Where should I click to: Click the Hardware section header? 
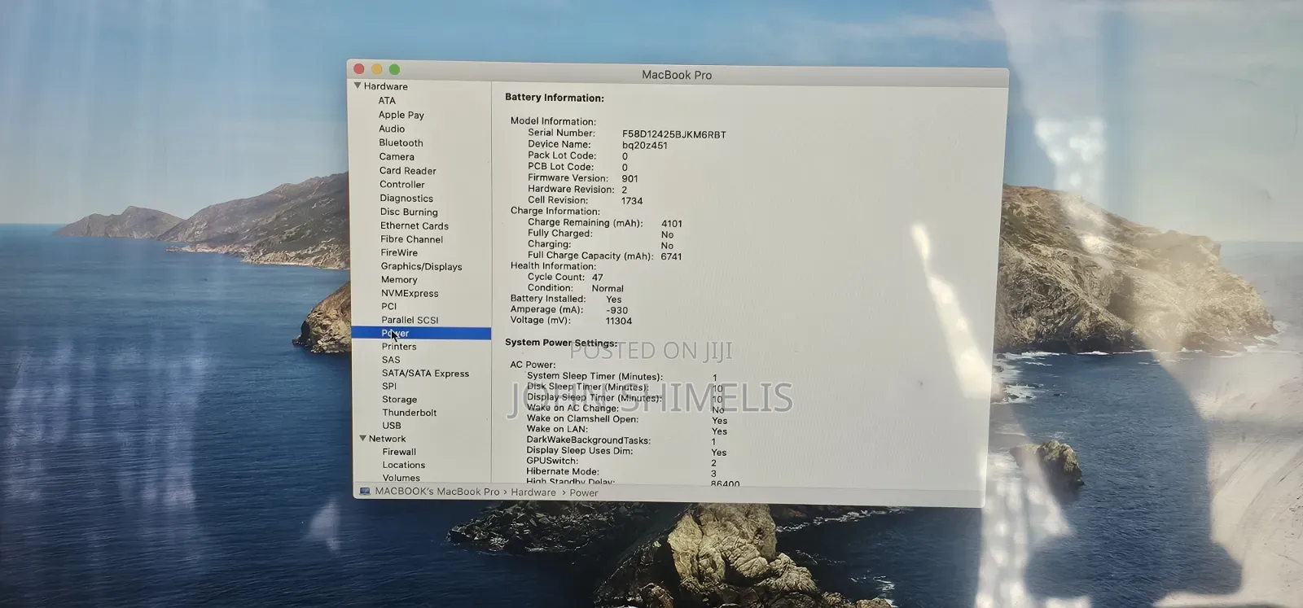tap(385, 86)
